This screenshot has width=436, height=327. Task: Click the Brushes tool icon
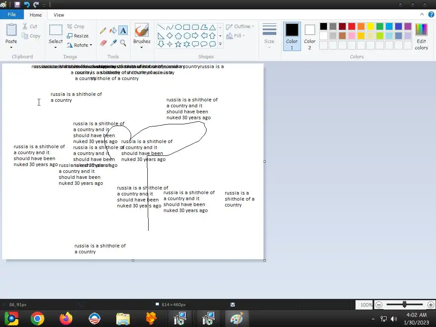141,30
